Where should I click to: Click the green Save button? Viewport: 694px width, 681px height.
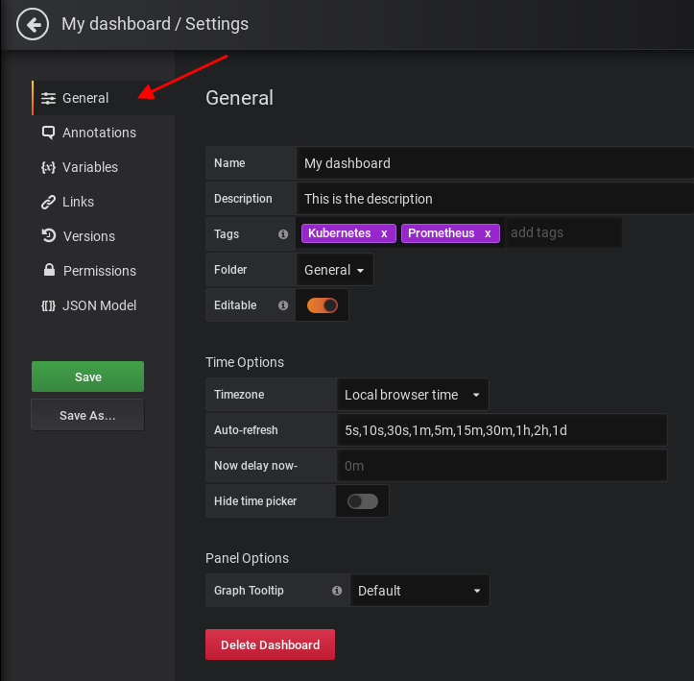coord(87,377)
